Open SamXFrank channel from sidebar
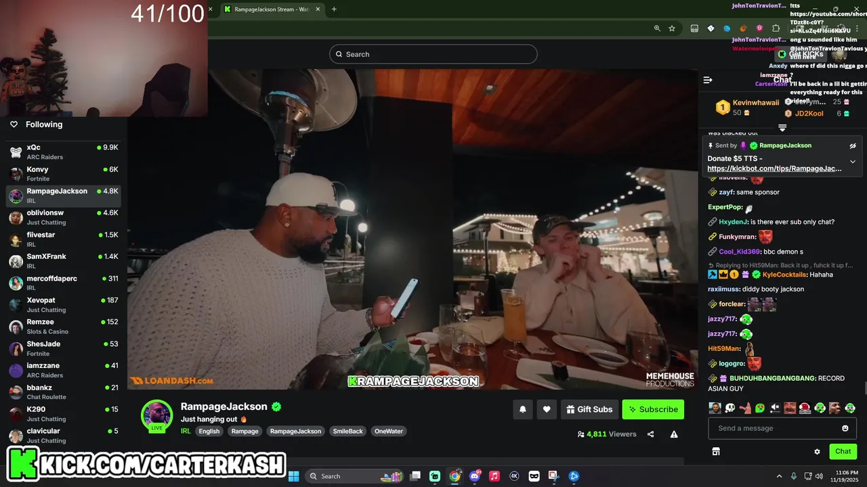 click(64, 261)
